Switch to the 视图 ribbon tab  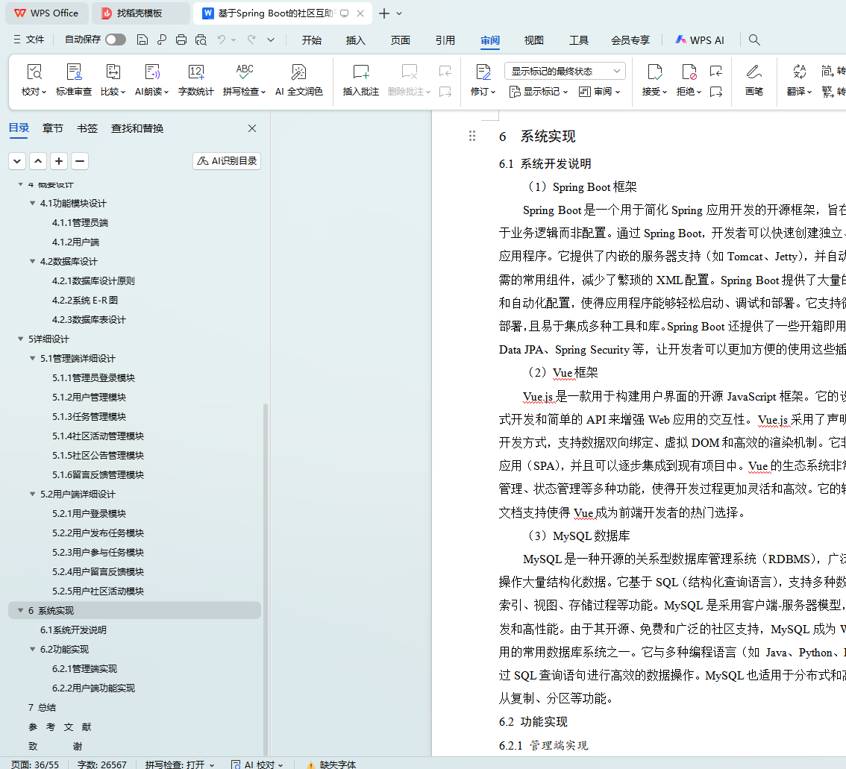pos(534,40)
